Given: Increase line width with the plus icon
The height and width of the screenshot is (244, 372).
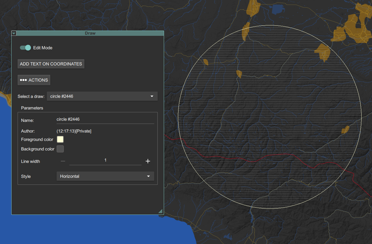Looking at the screenshot, I should (148, 161).
